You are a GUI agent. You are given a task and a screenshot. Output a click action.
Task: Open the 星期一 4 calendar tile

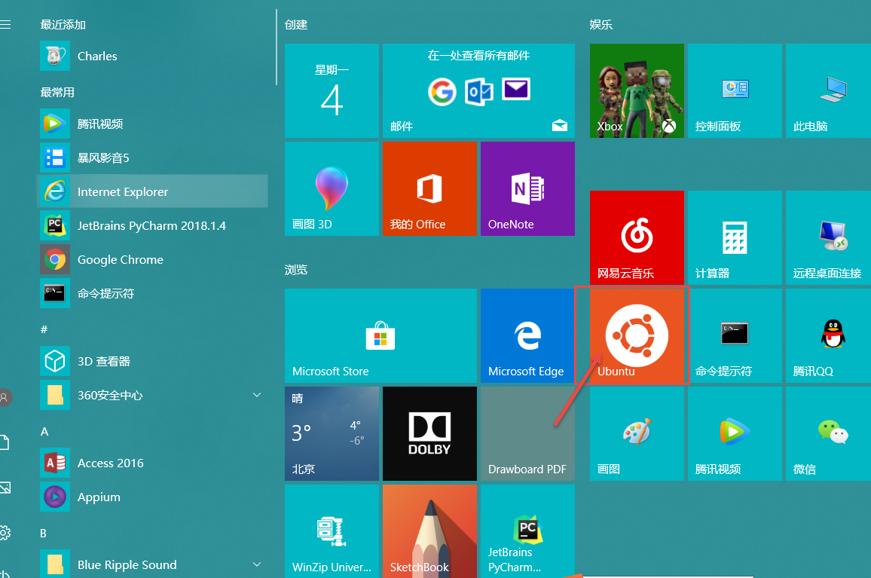(x=332, y=90)
